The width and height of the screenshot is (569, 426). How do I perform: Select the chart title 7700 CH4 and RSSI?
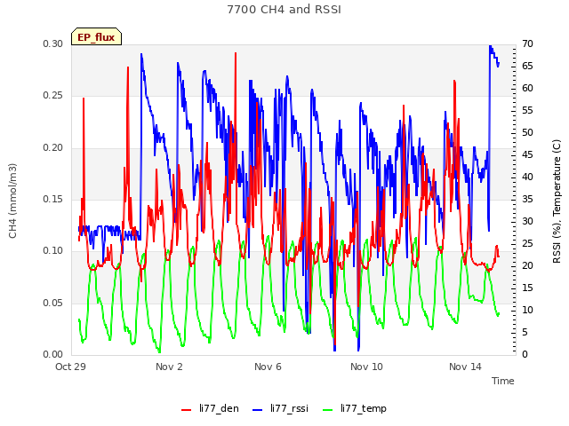point(284,10)
